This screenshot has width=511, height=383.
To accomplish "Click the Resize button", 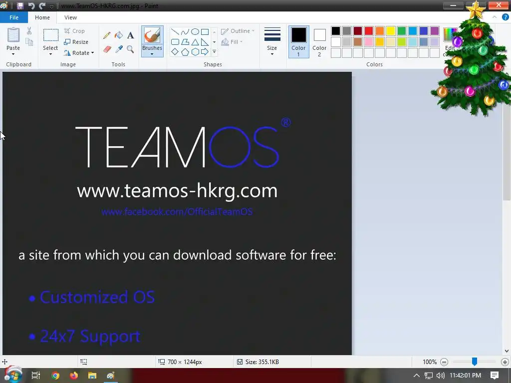I will (x=76, y=42).
